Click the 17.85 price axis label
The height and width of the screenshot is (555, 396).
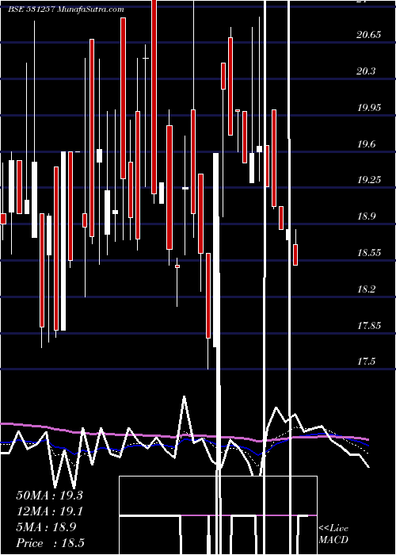tap(369, 326)
